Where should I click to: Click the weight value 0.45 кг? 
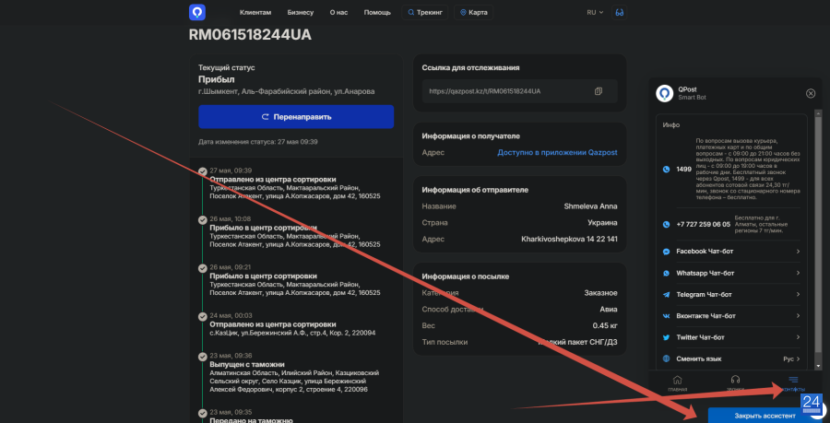pyautogui.click(x=605, y=325)
